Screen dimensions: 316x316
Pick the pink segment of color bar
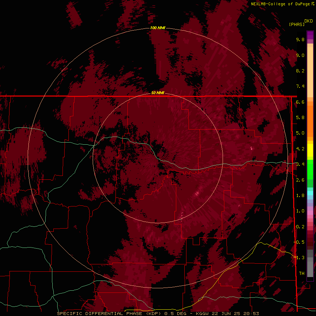[310, 213]
